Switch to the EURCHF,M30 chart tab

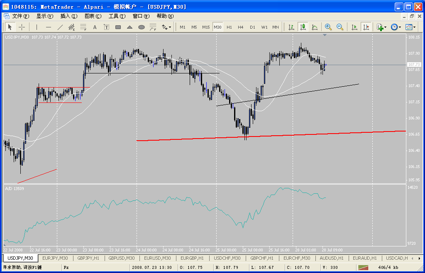(297, 258)
